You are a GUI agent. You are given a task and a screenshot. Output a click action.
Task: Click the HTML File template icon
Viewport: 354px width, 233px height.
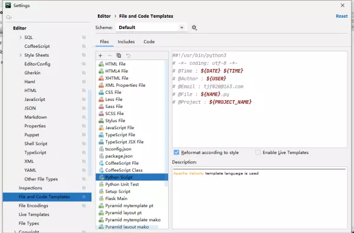[x=101, y=64]
